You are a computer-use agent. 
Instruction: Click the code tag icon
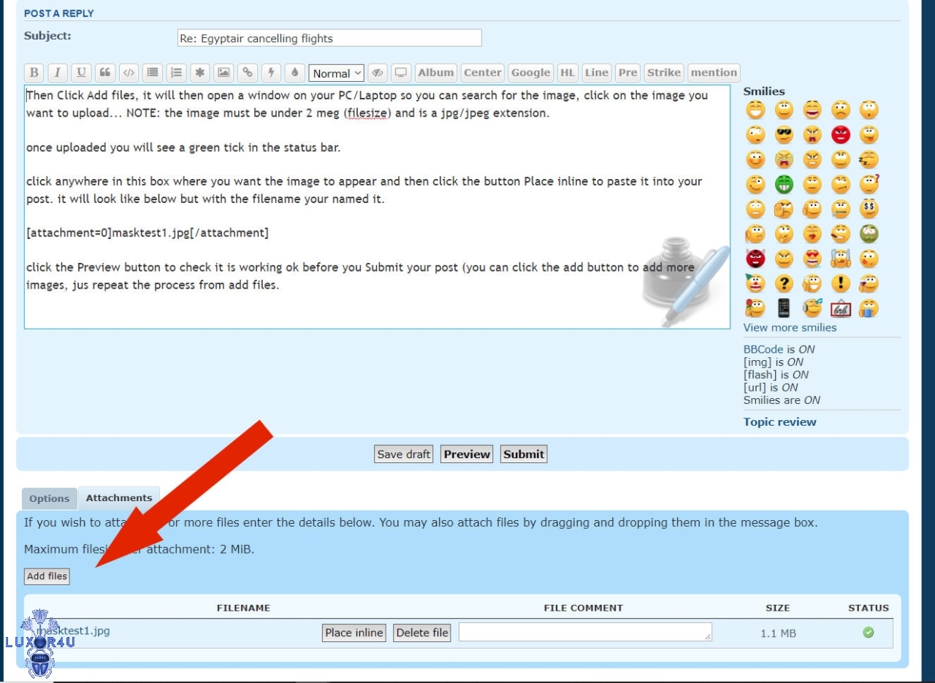128,72
